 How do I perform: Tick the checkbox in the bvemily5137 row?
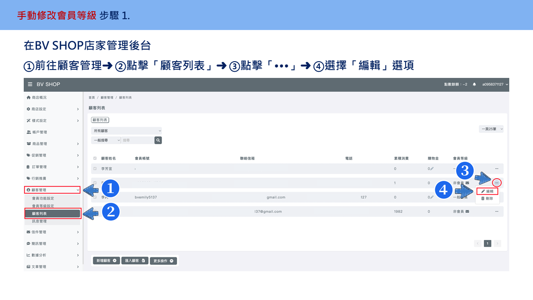(x=95, y=197)
